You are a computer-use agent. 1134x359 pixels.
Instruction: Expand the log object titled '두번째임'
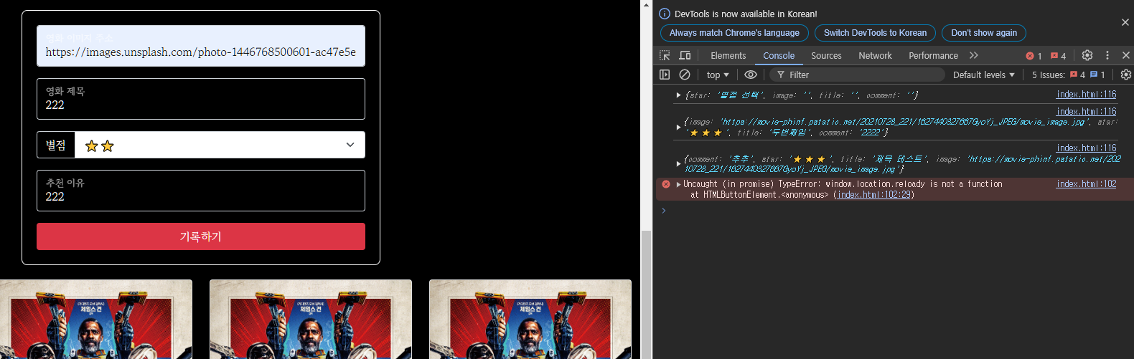point(678,127)
